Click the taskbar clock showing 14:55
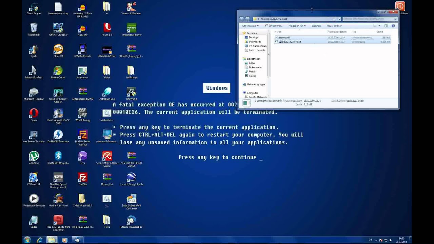The width and height of the screenshot is (434, 244). coord(401,240)
